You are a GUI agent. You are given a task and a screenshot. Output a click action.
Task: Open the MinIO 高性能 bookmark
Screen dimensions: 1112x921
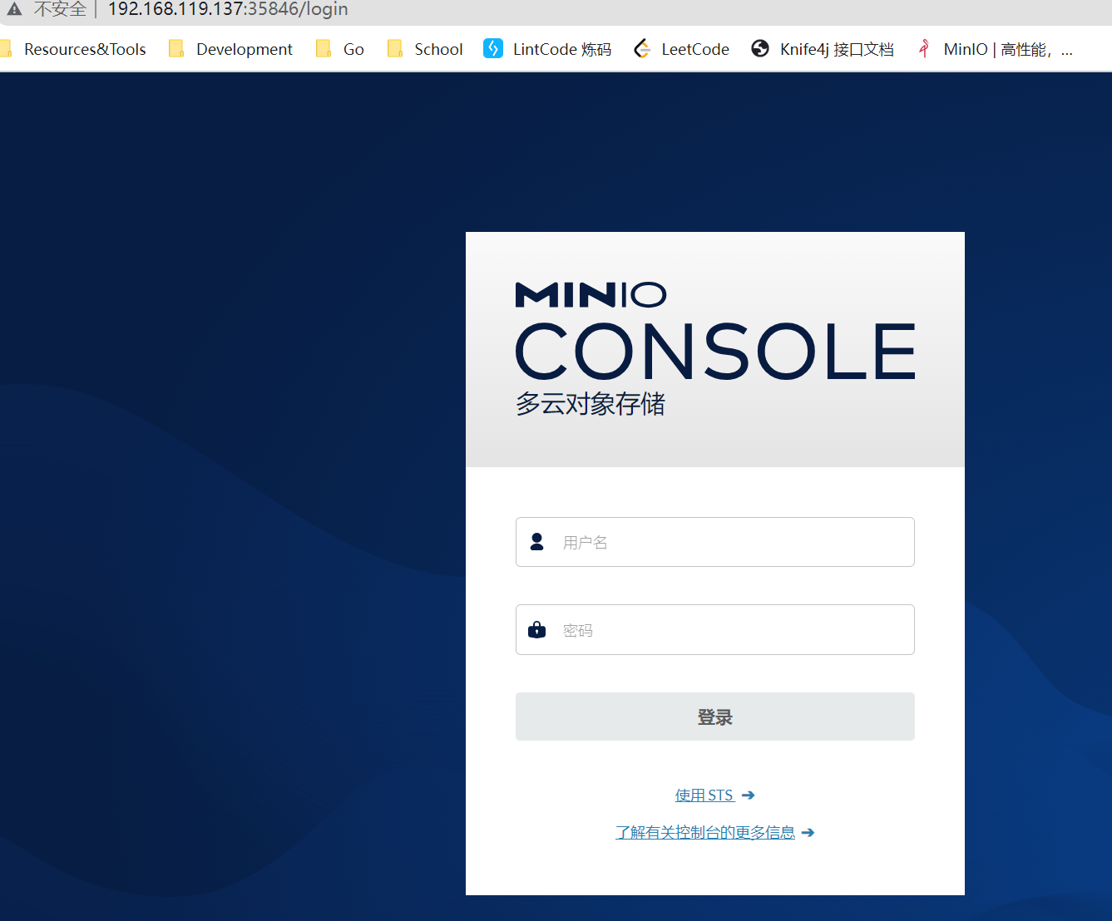click(995, 49)
